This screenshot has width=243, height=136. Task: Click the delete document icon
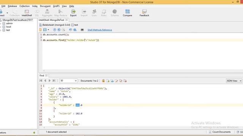125,81
